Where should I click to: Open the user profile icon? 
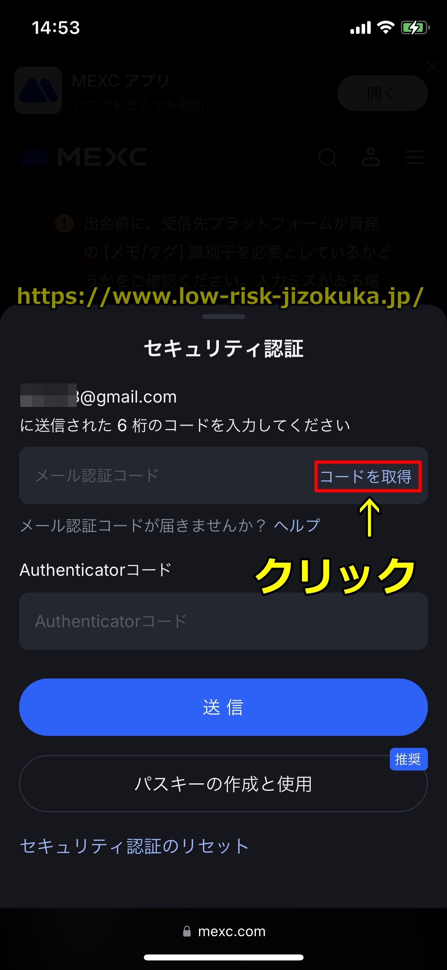tap(371, 157)
